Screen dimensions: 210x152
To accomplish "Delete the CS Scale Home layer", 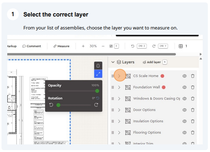I will [193, 76].
